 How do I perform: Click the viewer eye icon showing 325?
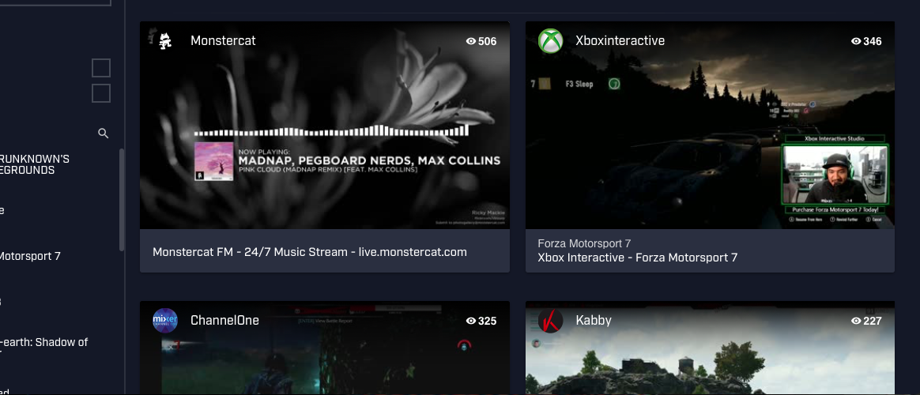tap(470, 321)
